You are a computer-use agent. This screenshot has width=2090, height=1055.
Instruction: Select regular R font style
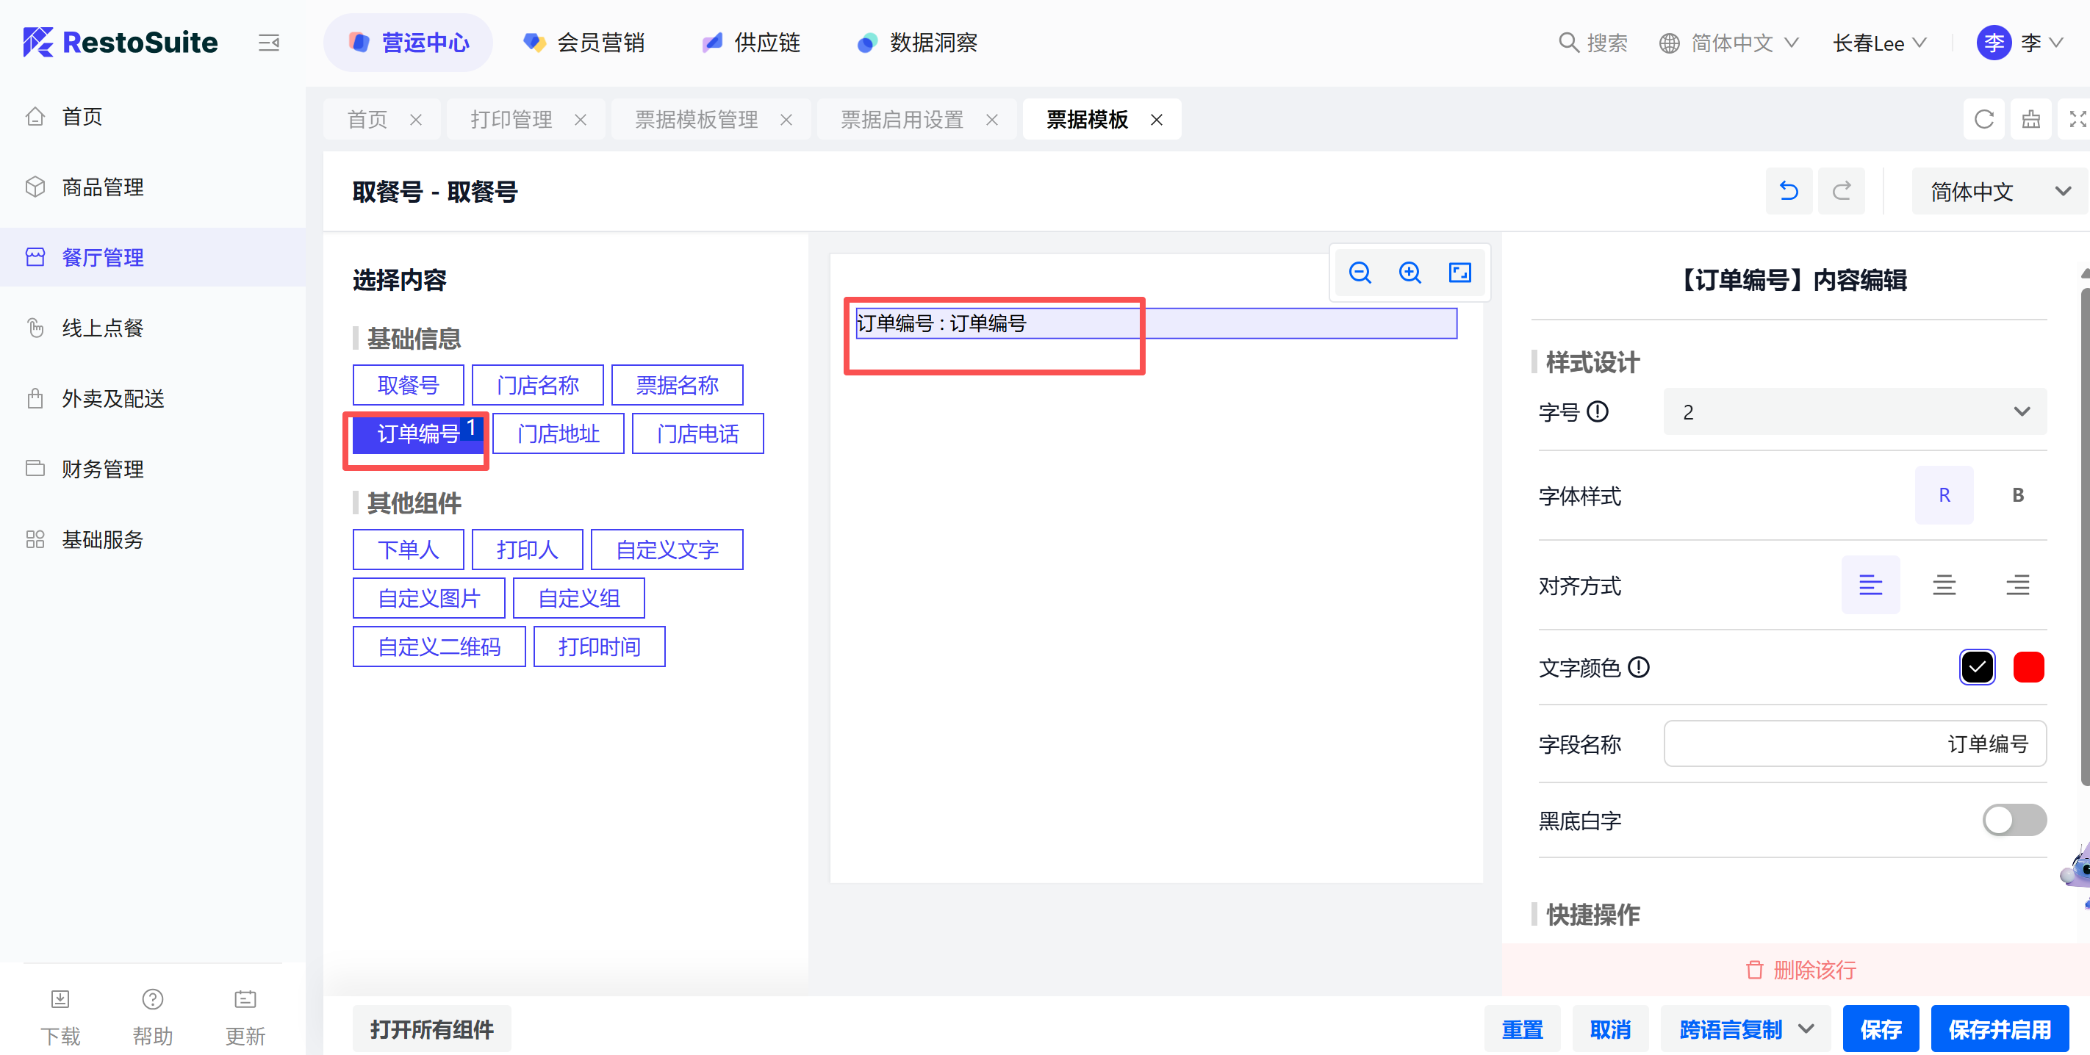coord(1944,495)
